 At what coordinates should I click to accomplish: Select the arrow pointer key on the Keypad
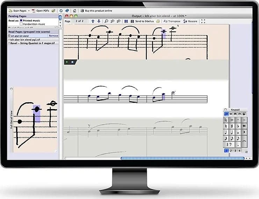pos(226,120)
